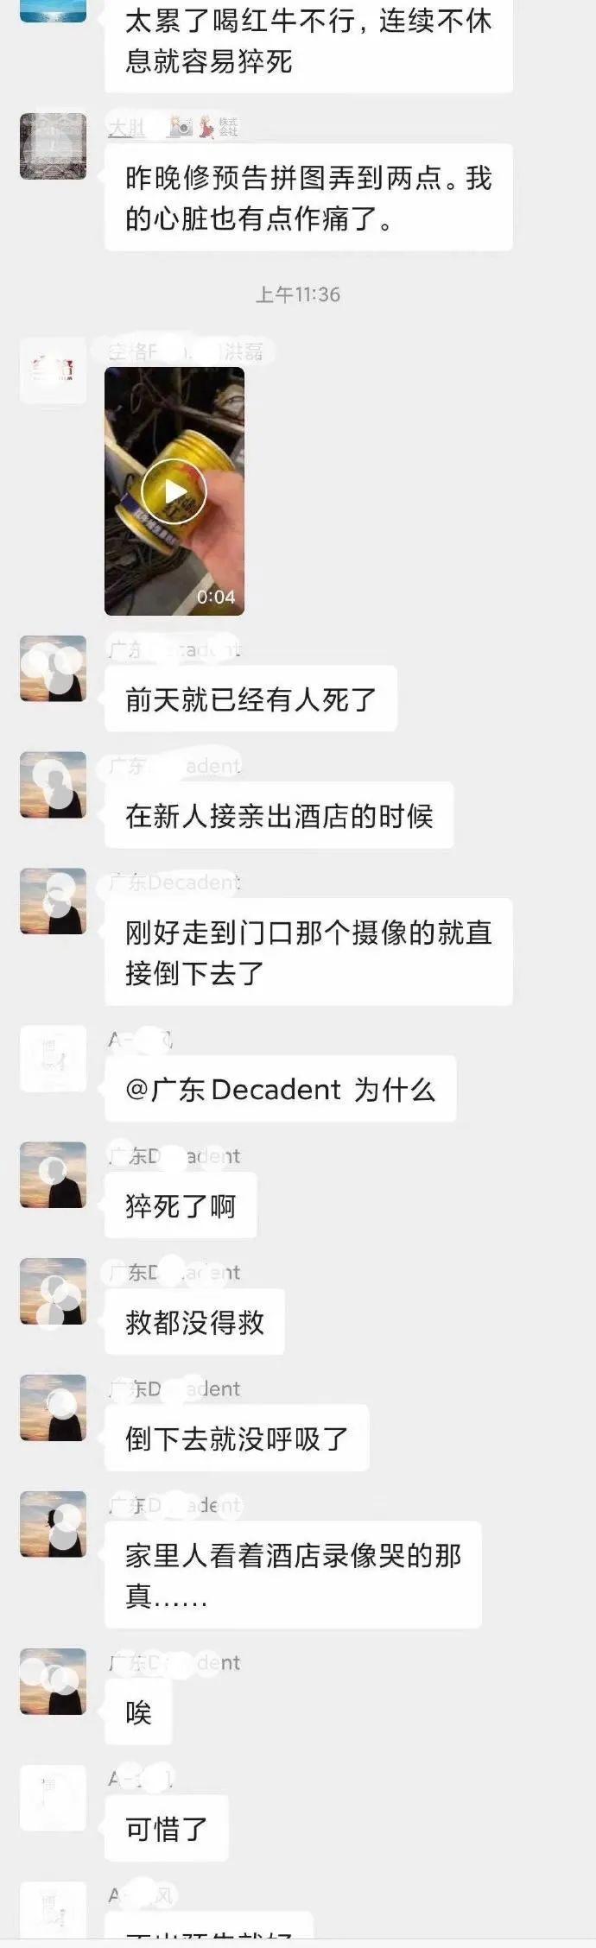
Task: Tap the @广东Decadent mention in message
Action: coord(233,1090)
